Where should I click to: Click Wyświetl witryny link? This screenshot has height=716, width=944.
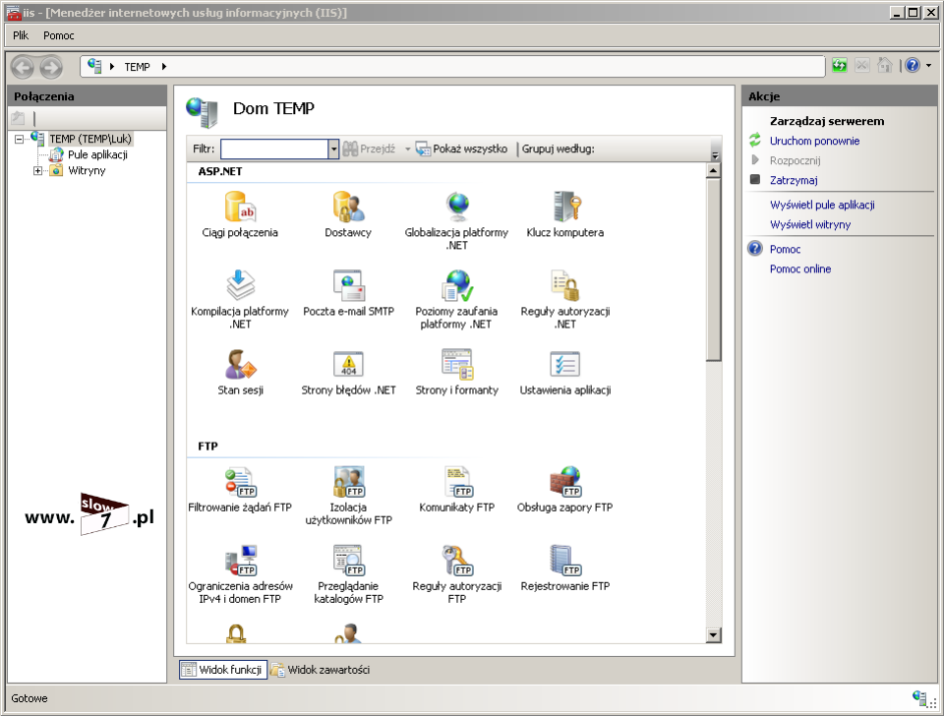tap(810, 224)
